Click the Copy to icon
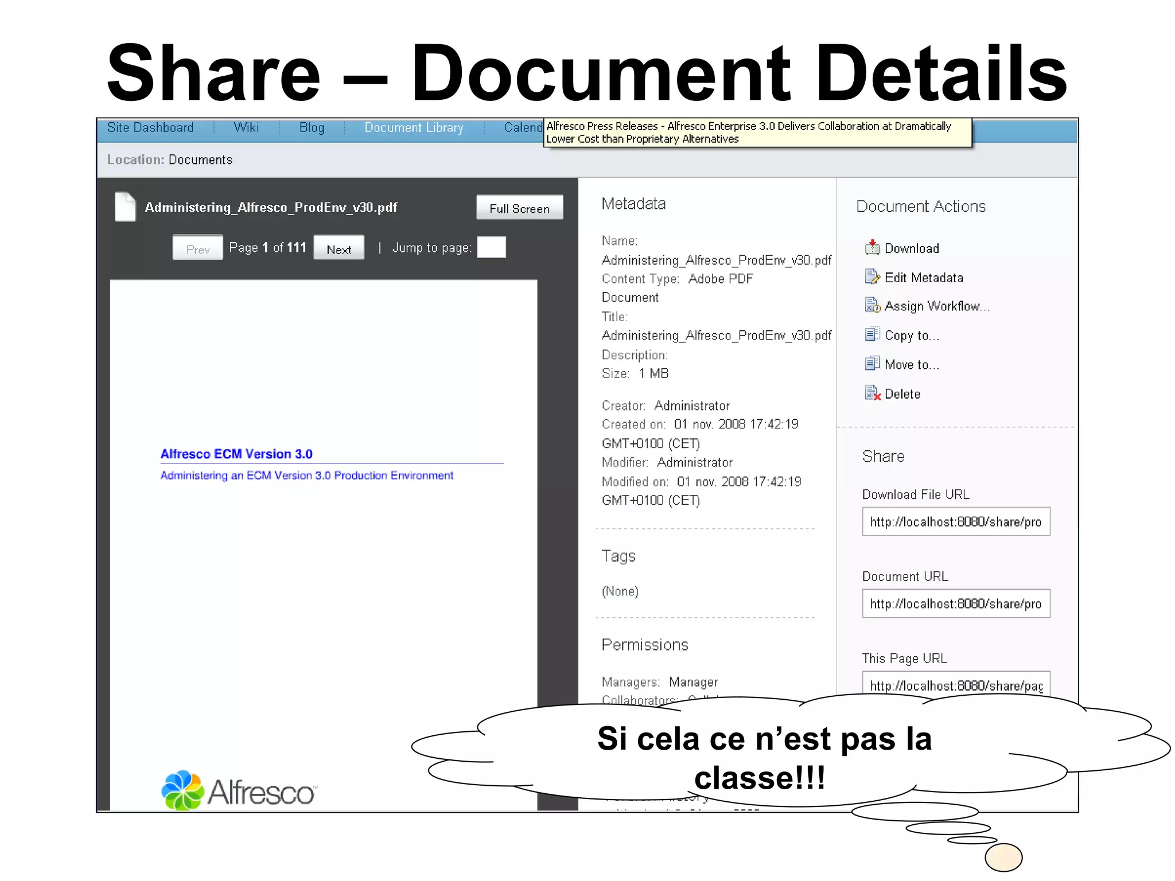This screenshot has width=1175, height=881. [x=872, y=334]
